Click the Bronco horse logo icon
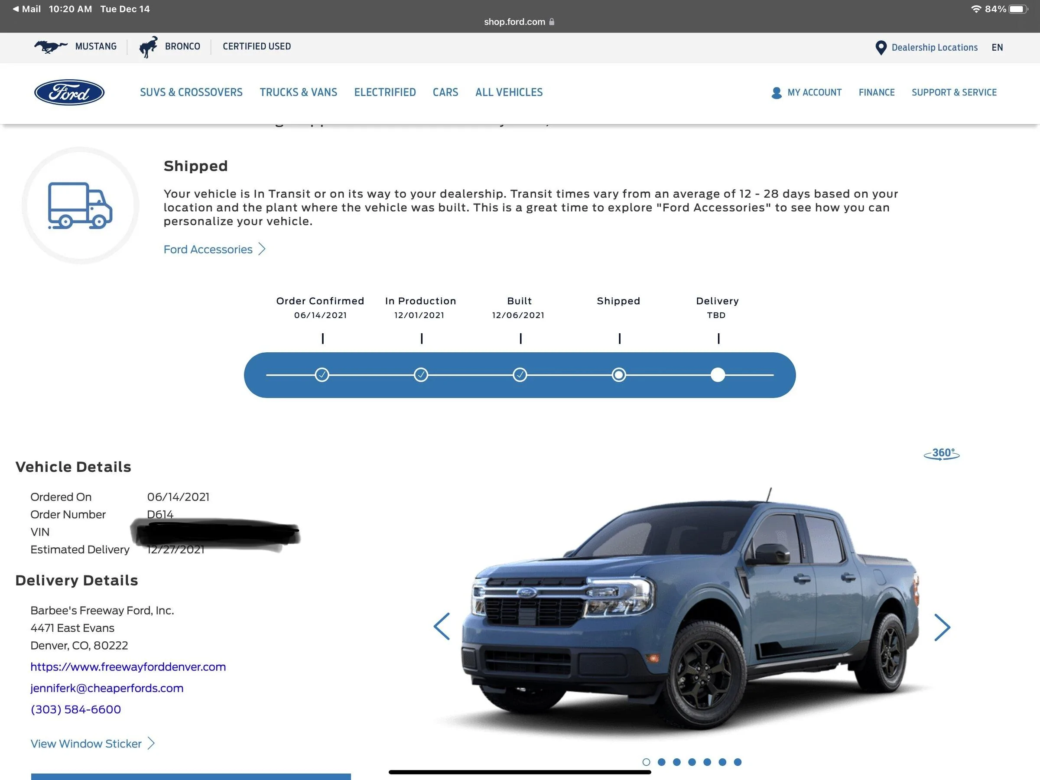The width and height of the screenshot is (1040, 780). (149, 47)
